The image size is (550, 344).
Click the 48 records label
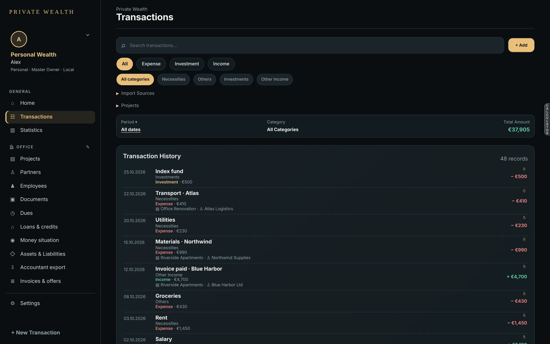(514, 159)
